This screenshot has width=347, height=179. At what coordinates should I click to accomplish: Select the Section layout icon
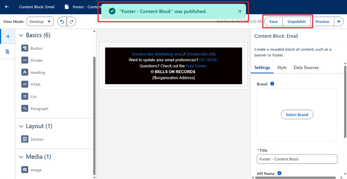click(25, 139)
